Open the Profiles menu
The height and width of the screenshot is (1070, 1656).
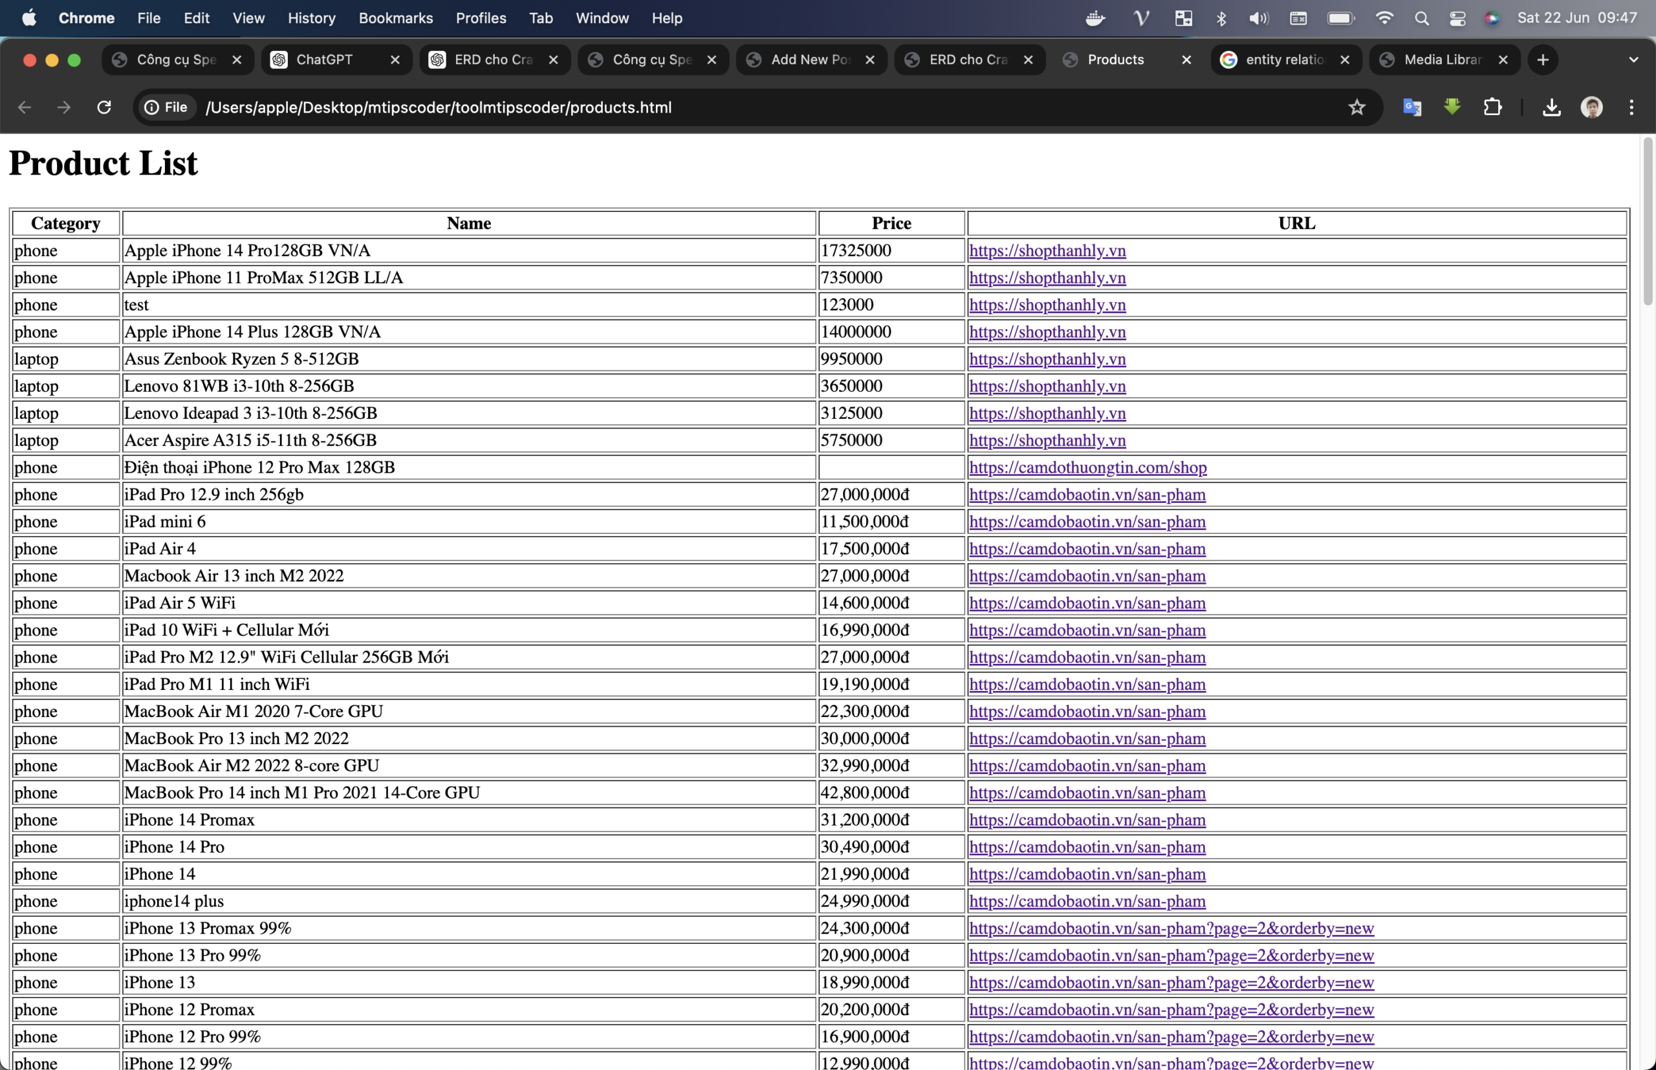[481, 18]
